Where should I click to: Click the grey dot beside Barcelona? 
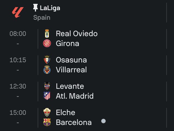103,121
